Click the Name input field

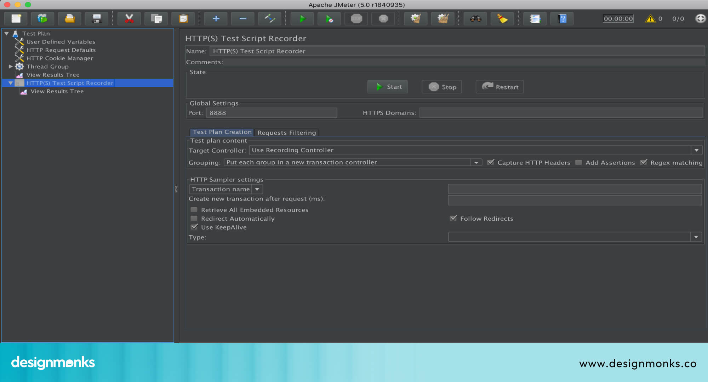pyautogui.click(x=457, y=51)
